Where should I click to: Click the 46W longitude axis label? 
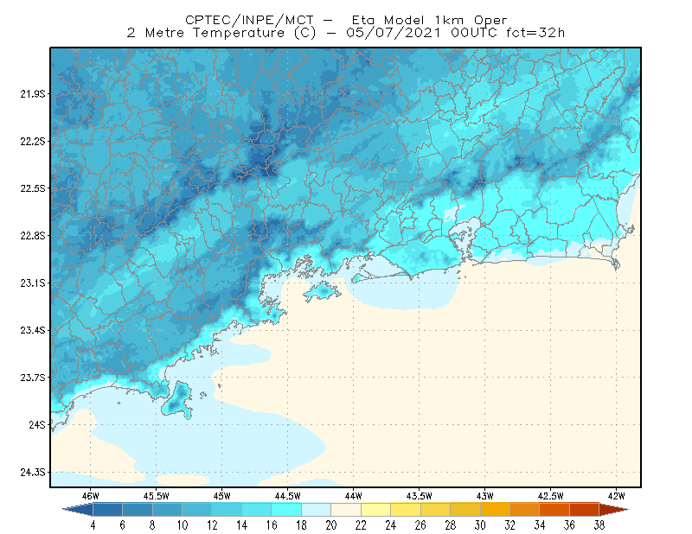(x=91, y=496)
